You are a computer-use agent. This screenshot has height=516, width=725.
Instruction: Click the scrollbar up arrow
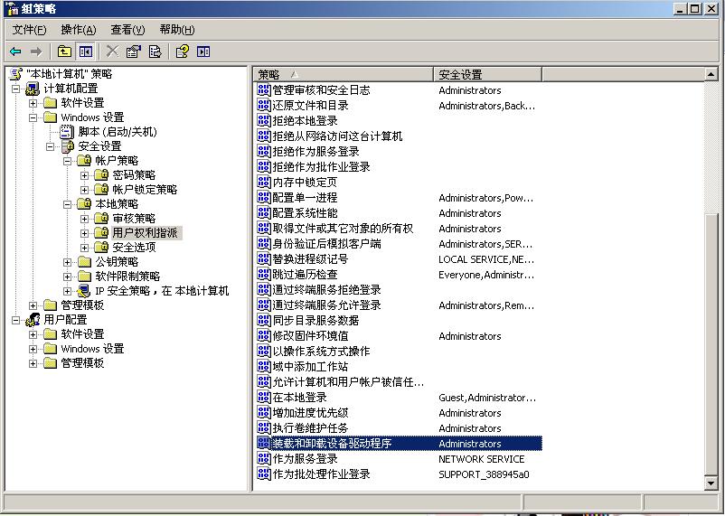click(x=711, y=74)
